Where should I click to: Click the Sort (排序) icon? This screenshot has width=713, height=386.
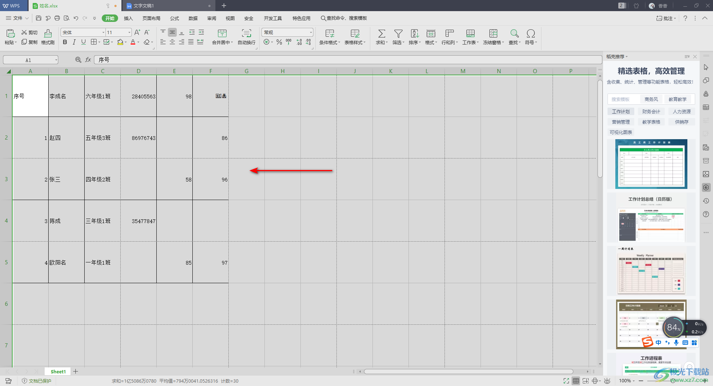click(414, 34)
